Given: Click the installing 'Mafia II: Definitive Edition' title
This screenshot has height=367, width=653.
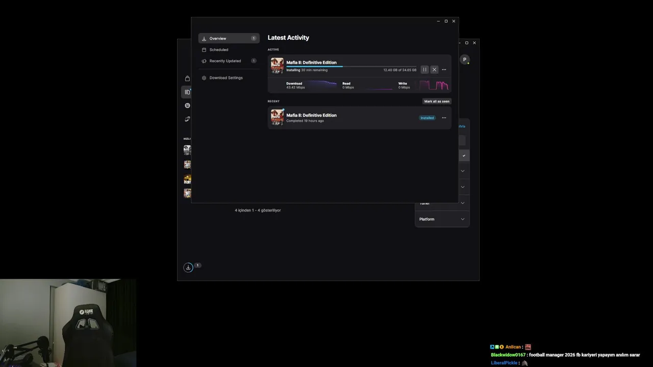Looking at the screenshot, I should click(x=311, y=63).
